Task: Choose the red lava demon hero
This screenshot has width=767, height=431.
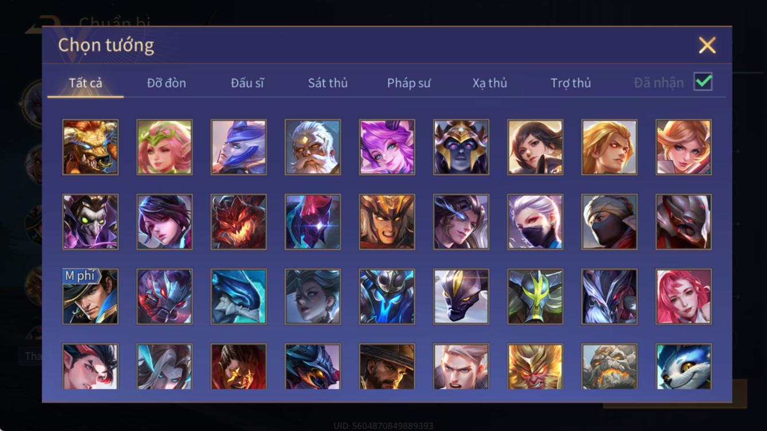Action: pos(239,222)
